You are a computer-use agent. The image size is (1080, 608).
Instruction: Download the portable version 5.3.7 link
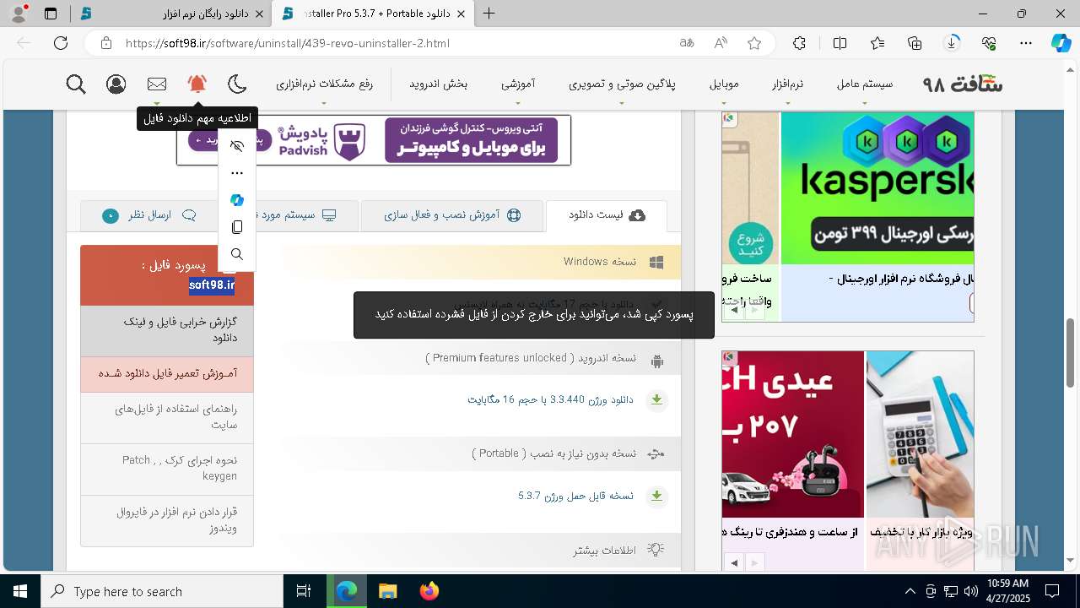(575, 496)
